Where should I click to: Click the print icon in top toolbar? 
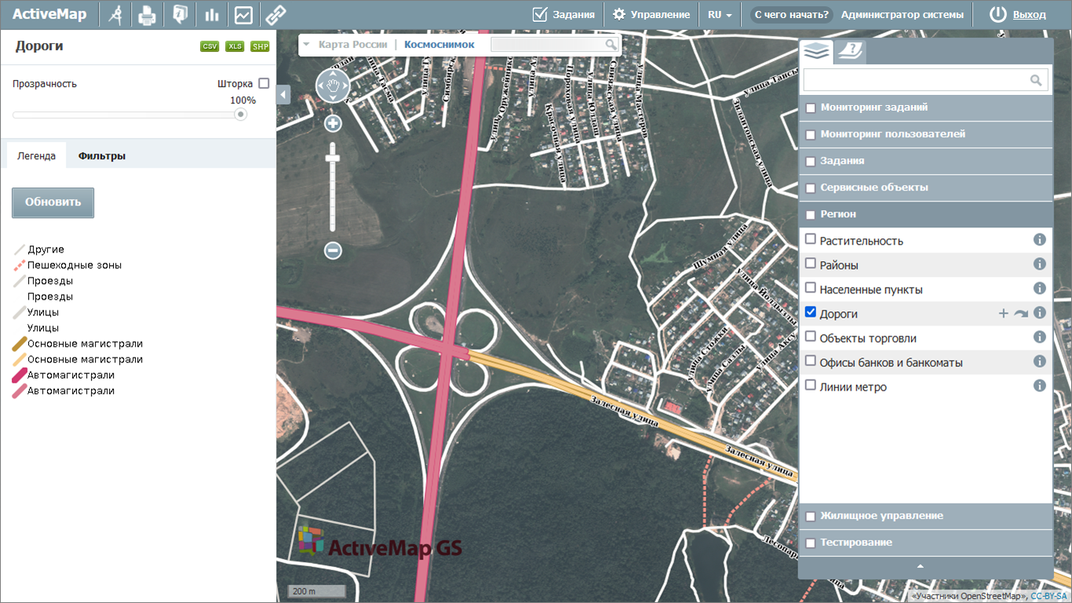pyautogui.click(x=147, y=15)
